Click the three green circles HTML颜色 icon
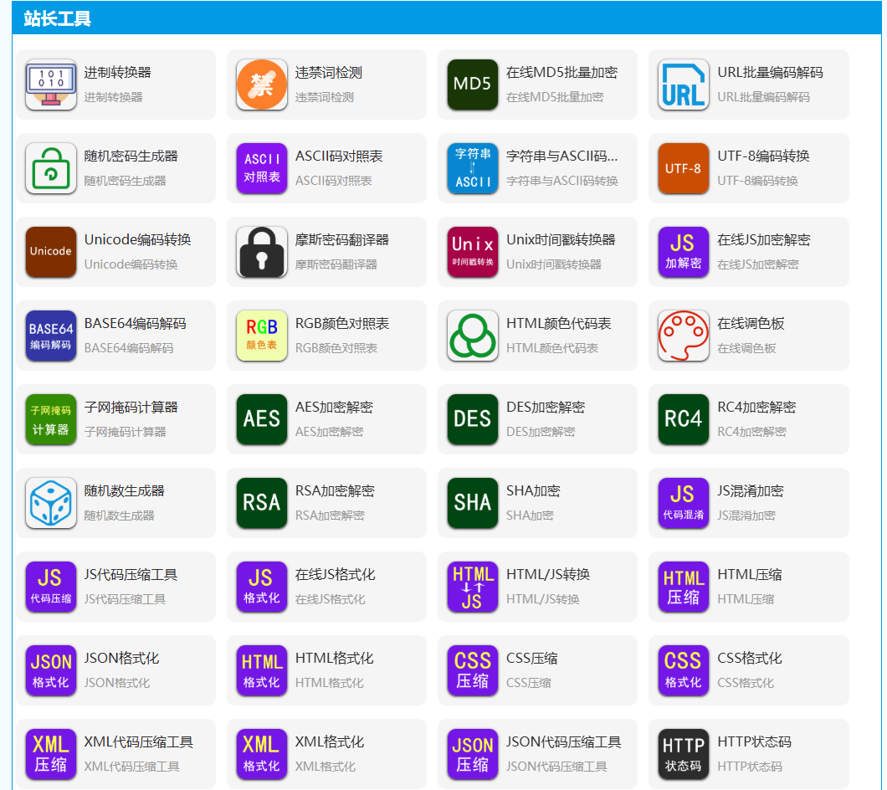The height and width of the screenshot is (790, 887). [x=473, y=336]
